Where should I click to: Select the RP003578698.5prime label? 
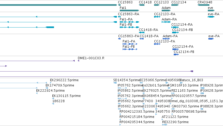click(189, 112)
